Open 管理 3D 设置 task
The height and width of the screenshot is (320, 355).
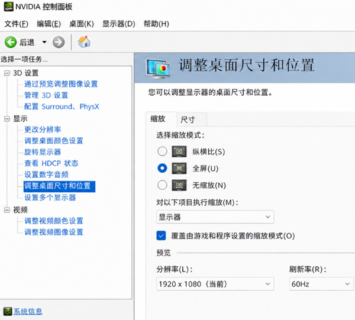(46, 95)
